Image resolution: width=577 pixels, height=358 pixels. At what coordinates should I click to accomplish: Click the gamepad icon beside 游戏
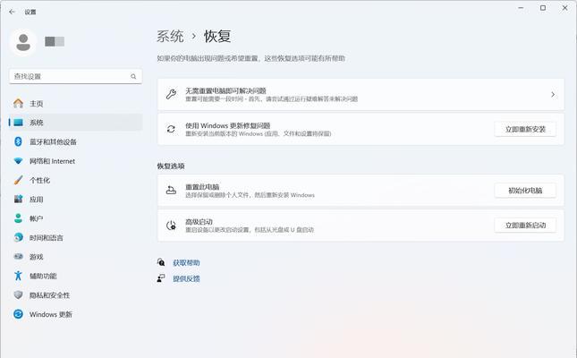(18, 256)
